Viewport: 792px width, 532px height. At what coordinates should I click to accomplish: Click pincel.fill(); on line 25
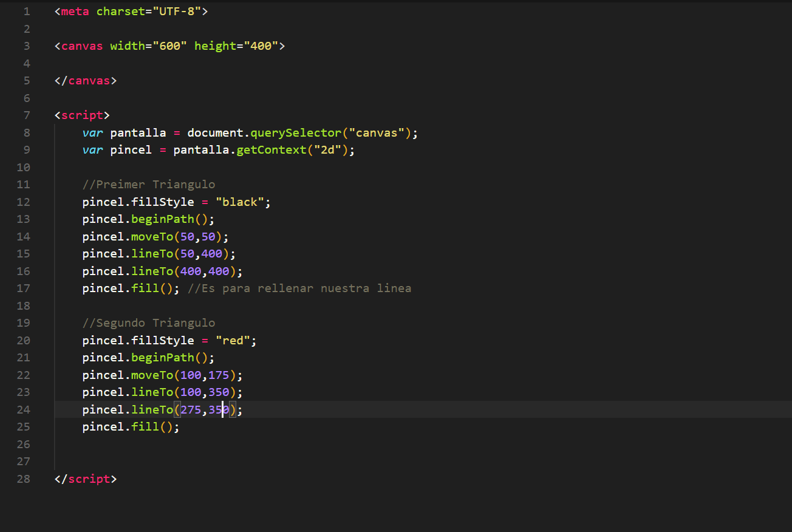pyautogui.click(x=131, y=426)
